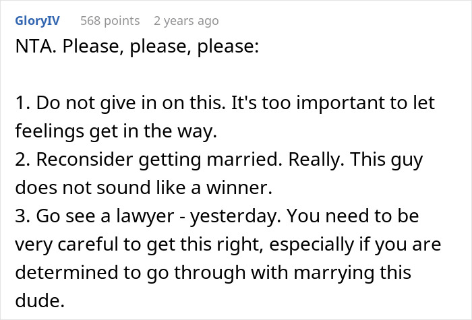The image size is (472, 320).
Task: Click the number '1.' list marker
Action: click(22, 103)
